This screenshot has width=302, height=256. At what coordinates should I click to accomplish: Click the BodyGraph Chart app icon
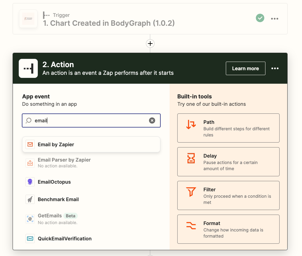(x=28, y=19)
